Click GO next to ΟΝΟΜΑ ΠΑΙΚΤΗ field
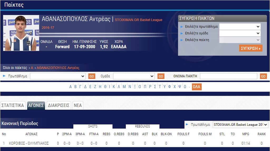The height and width of the screenshot is (151, 270). [x=263, y=76]
